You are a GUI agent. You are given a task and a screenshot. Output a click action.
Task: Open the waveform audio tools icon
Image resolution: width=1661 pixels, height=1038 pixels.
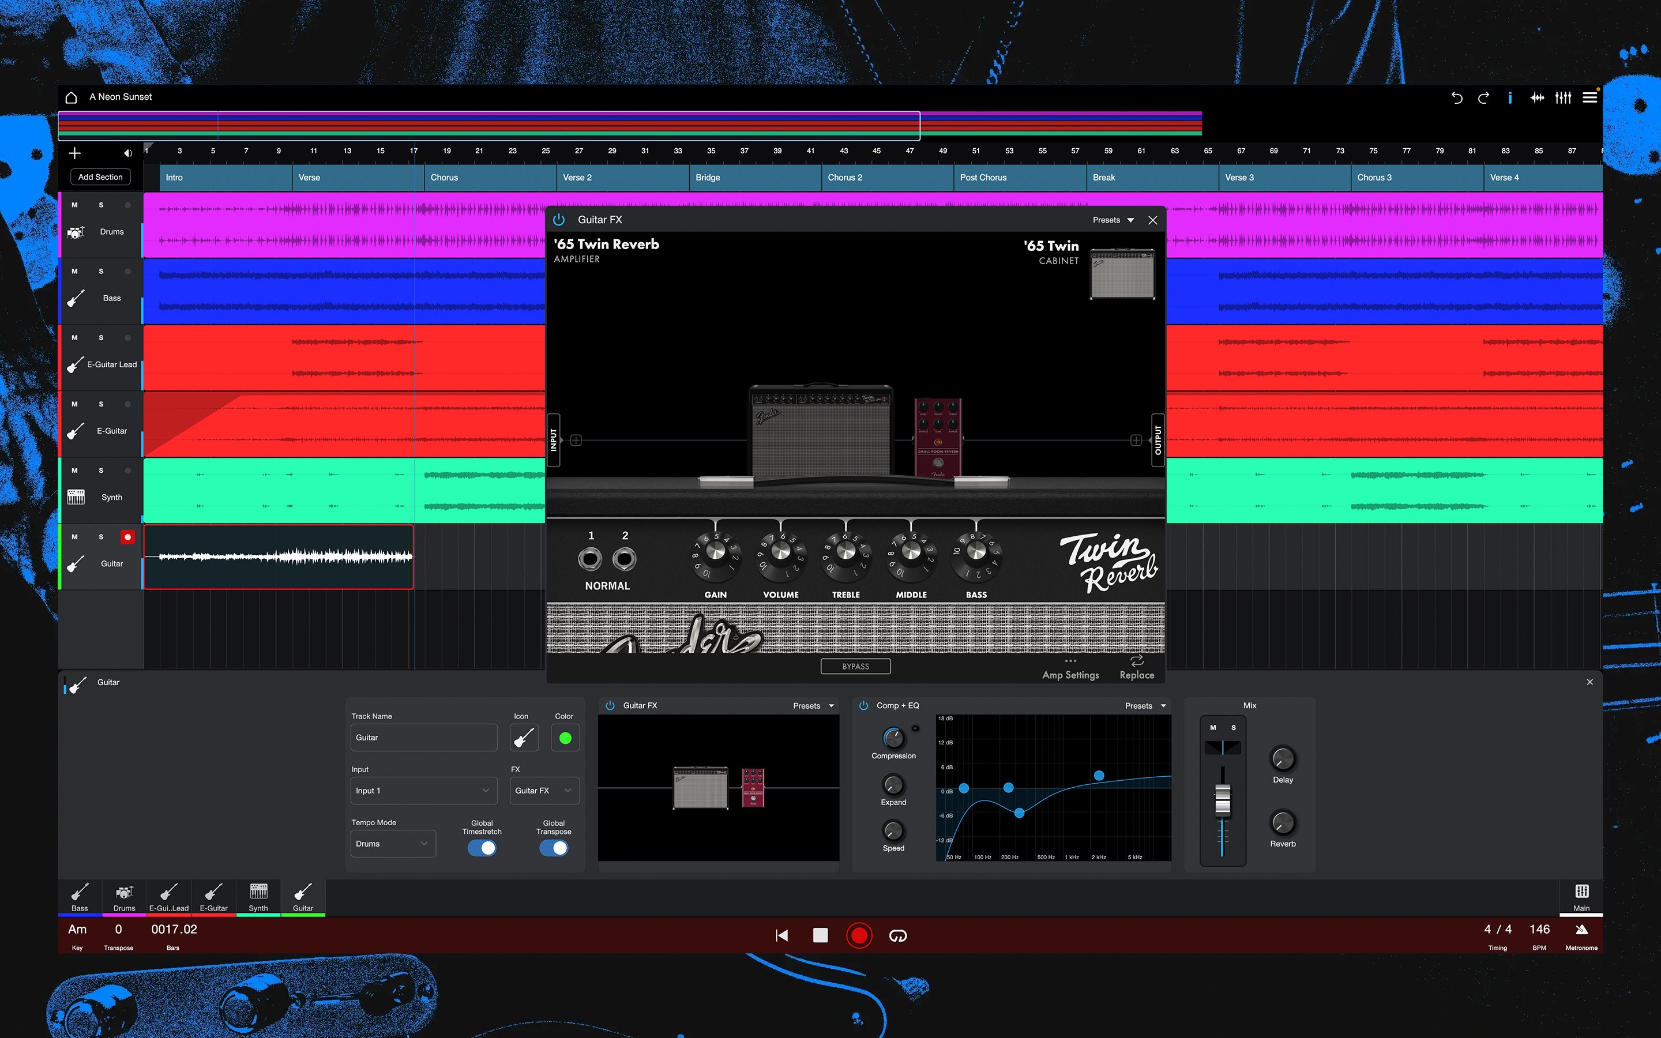coord(1537,97)
